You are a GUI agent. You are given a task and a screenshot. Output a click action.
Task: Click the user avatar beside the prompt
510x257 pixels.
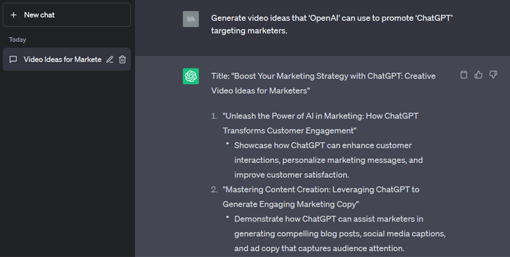(191, 19)
